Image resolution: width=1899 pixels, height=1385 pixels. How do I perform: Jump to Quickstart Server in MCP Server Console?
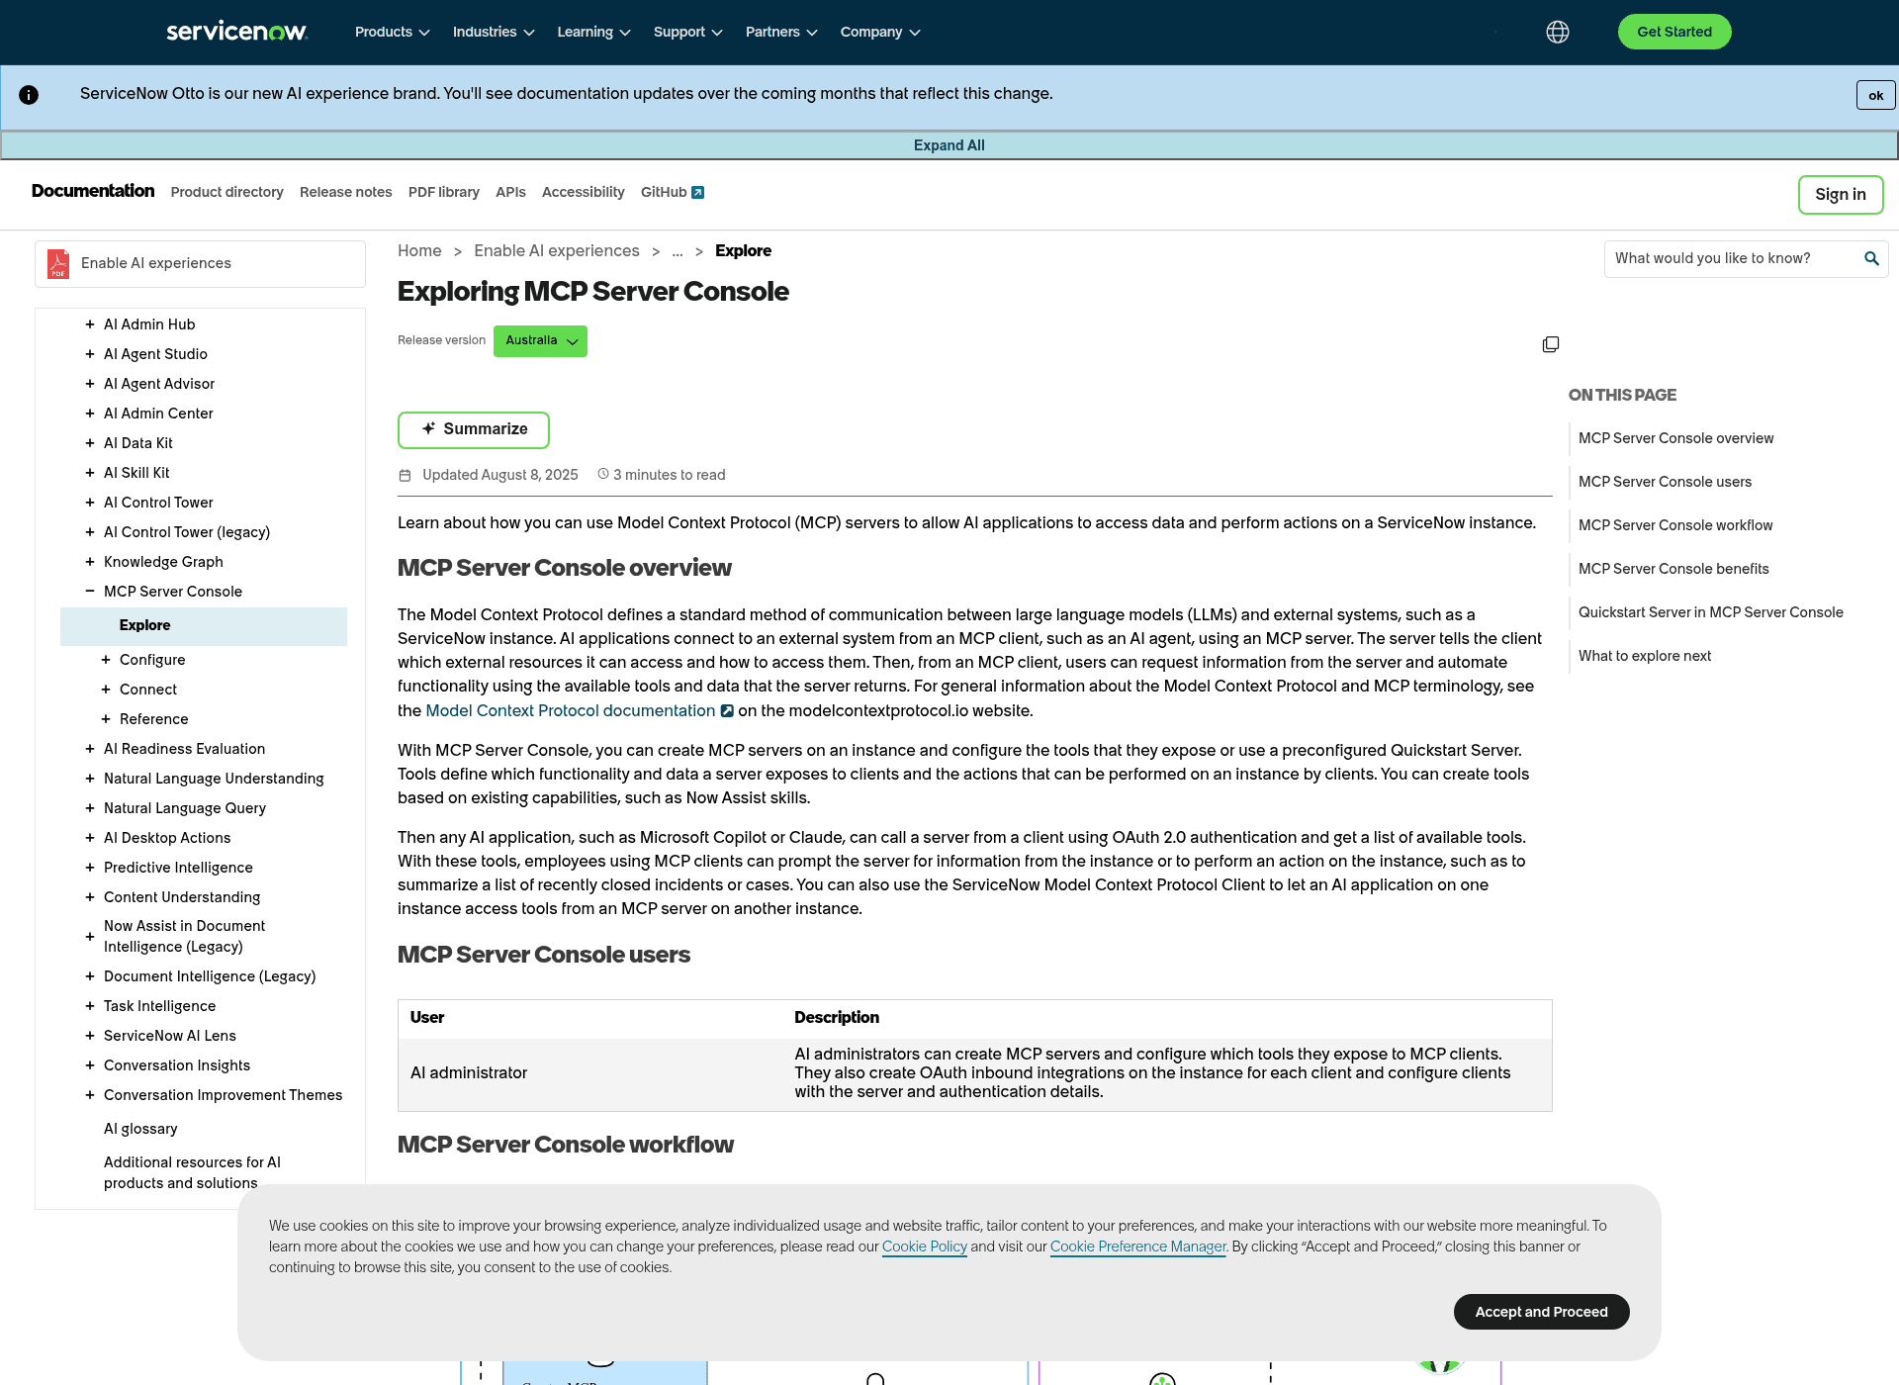coord(1711,612)
